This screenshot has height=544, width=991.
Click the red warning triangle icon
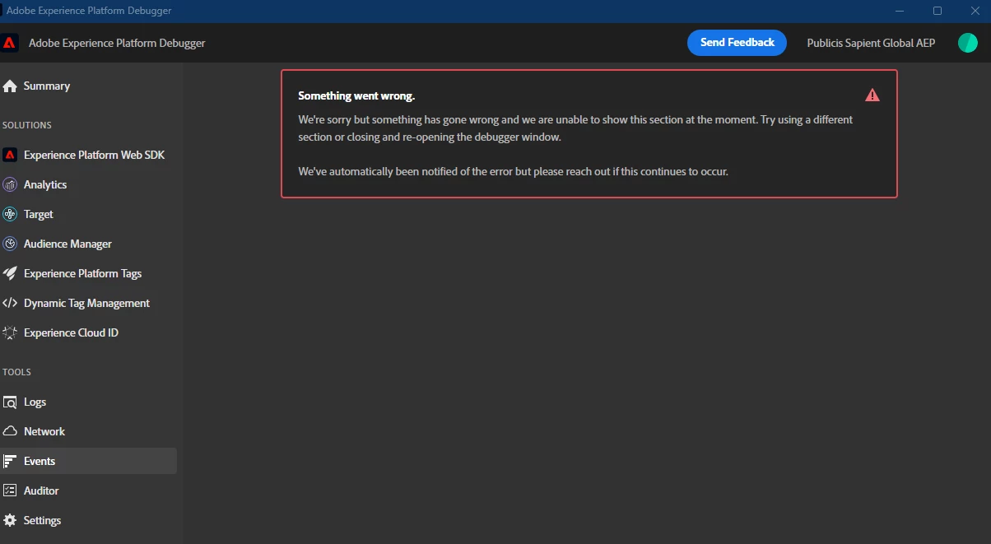872,95
